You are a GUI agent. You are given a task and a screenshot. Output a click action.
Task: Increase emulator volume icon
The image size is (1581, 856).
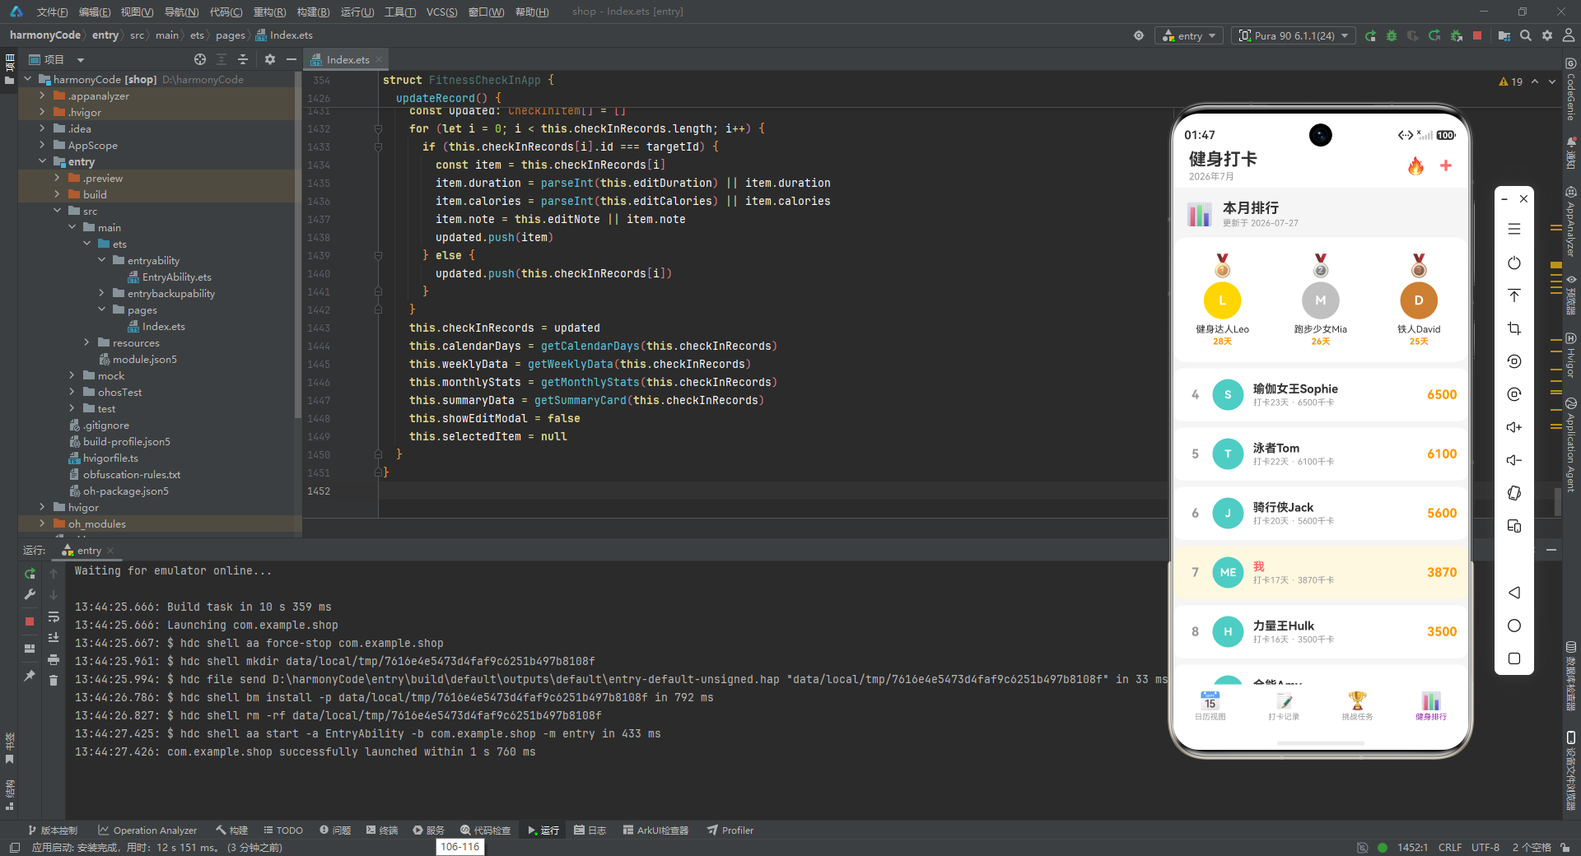coord(1514,427)
